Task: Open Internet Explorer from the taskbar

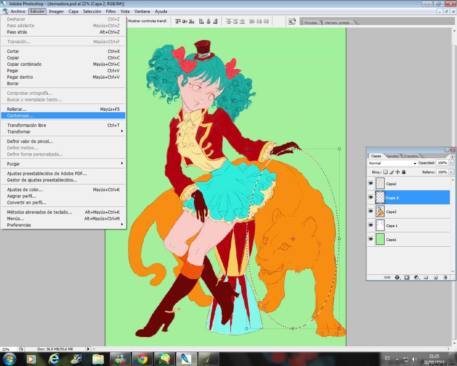Action: pos(54,359)
